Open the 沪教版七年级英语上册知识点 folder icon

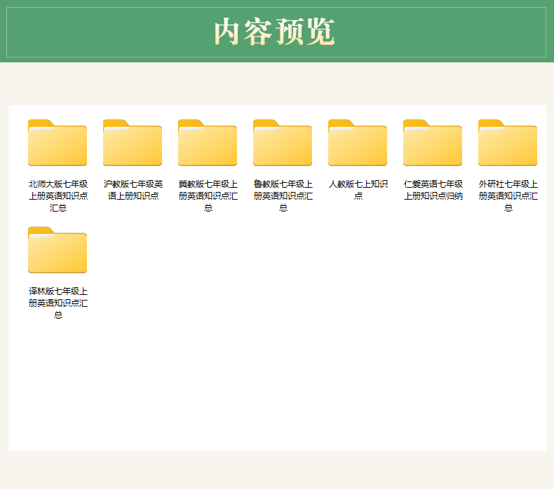(x=133, y=143)
